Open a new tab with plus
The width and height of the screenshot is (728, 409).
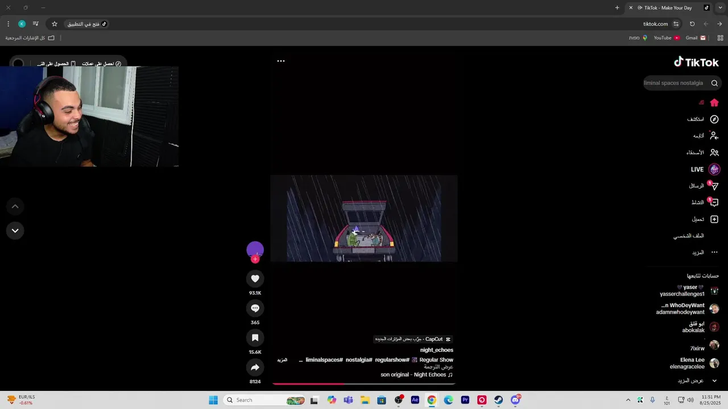tap(617, 8)
